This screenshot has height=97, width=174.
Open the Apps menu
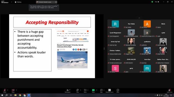tap(101, 91)
